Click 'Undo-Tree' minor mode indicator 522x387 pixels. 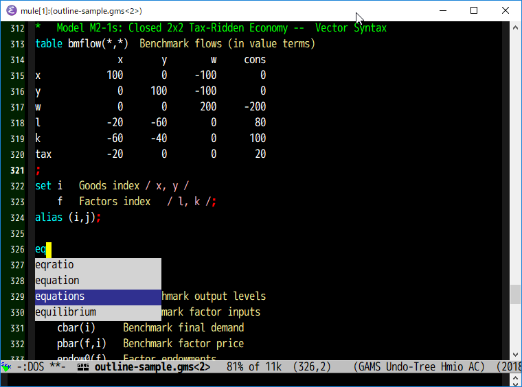(411, 366)
